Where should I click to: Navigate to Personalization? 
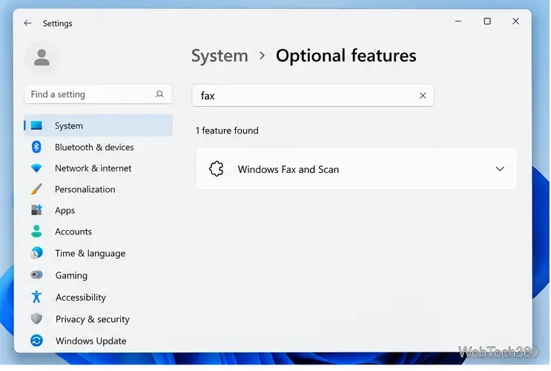(85, 189)
